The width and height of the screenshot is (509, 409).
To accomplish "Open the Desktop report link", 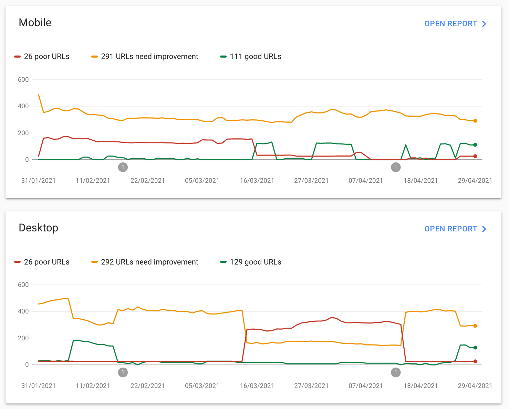I will click(x=450, y=229).
